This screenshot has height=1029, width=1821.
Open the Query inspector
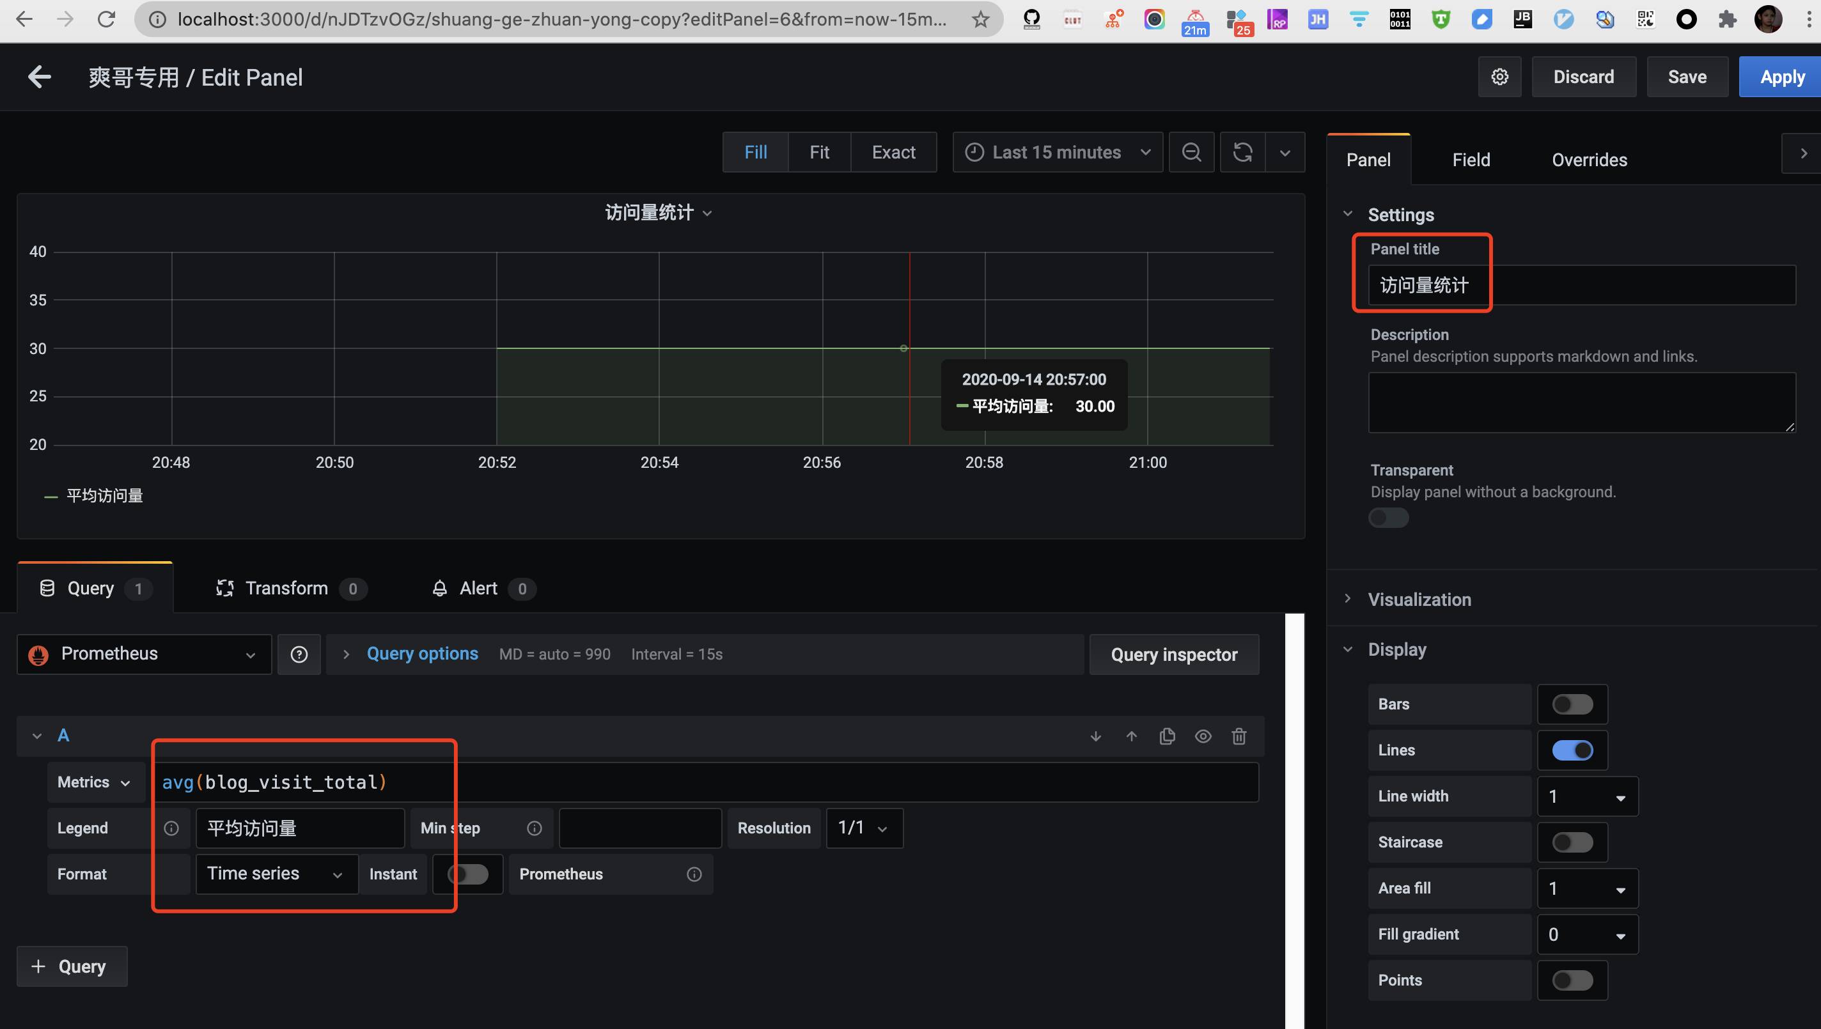(1173, 654)
